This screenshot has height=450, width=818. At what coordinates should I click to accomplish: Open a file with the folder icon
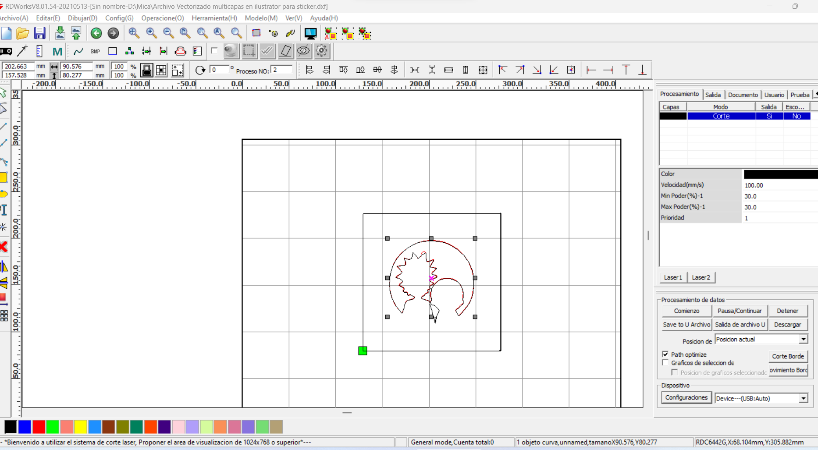pyautogui.click(x=22, y=33)
